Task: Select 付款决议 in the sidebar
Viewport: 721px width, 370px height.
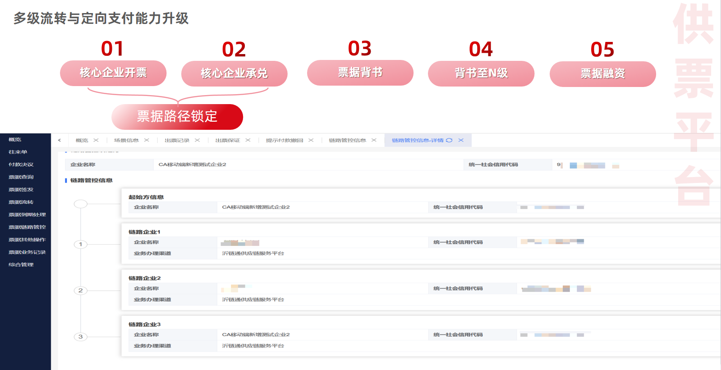Action: 21,164
